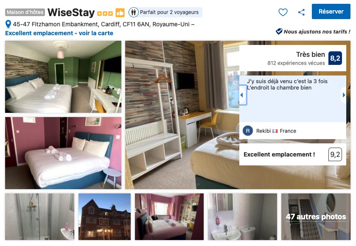356x246 pixels.
Task: Click the two travellers icon
Action: coord(134,12)
